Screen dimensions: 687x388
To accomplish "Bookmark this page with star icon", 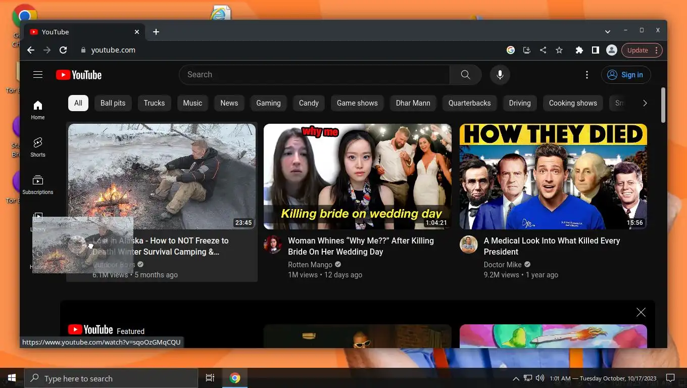I will tap(559, 50).
